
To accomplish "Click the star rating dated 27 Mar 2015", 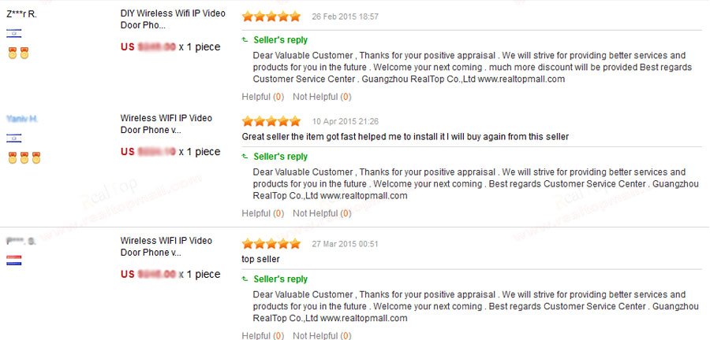I will coord(271,244).
